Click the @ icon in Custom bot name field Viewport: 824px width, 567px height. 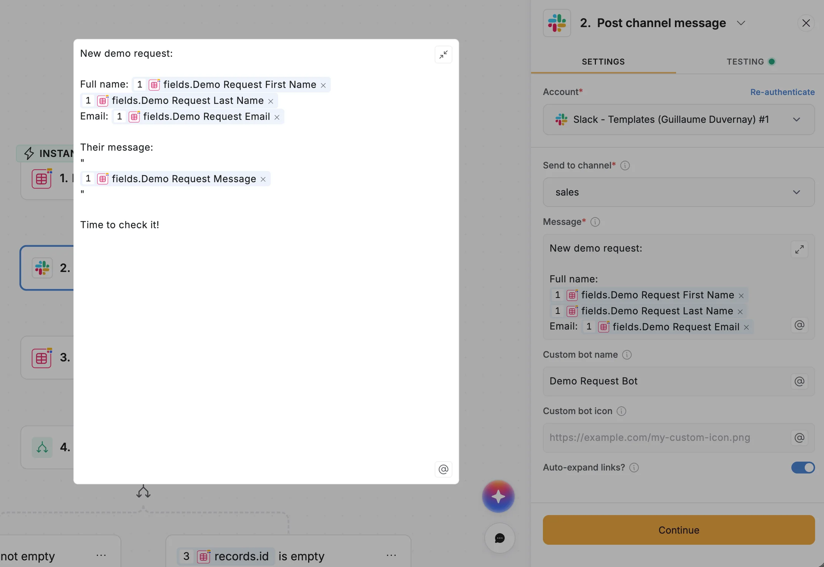pos(800,381)
